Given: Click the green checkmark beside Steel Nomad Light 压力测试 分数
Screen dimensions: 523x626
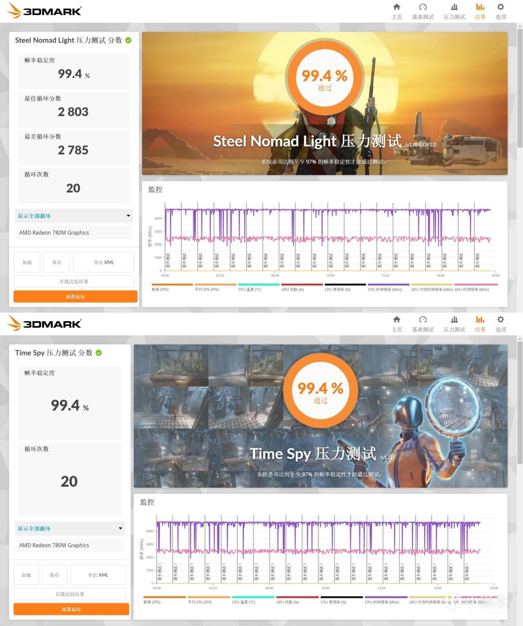Looking at the screenshot, I should pyautogui.click(x=128, y=40).
